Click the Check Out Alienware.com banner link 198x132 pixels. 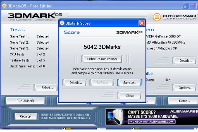(152, 122)
